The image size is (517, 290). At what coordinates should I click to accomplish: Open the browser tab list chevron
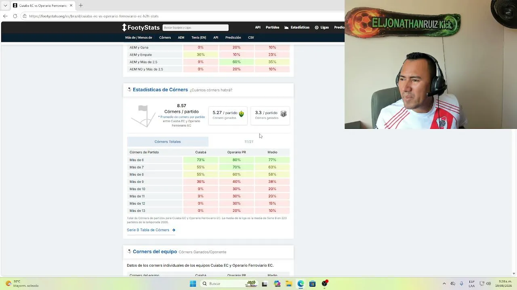[5, 6]
